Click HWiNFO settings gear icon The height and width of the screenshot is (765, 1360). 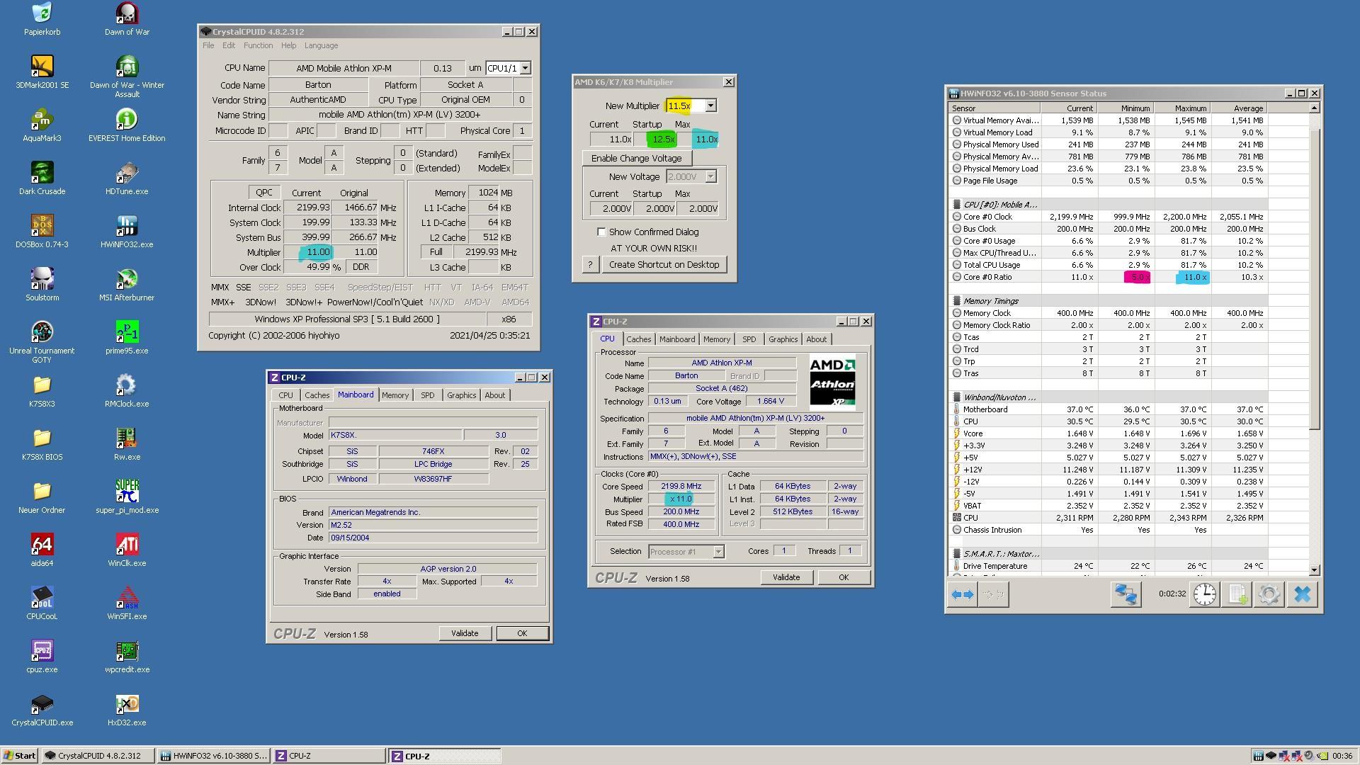[x=1269, y=594]
